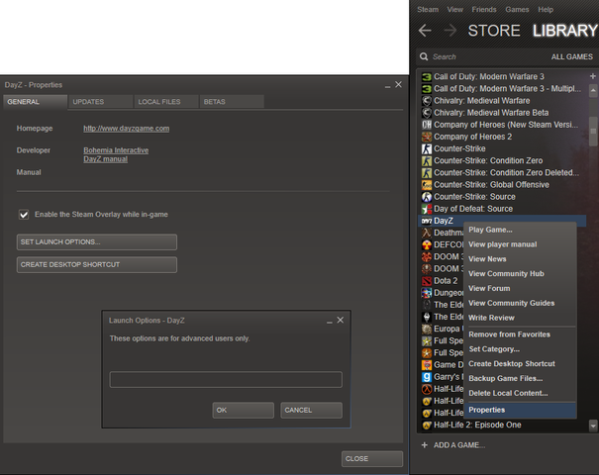Switch to the BETAS tab
The image size is (599, 475).
pyautogui.click(x=232, y=102)
